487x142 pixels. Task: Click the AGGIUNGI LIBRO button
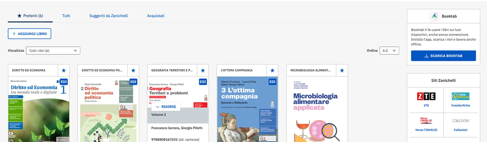point(29,34)
